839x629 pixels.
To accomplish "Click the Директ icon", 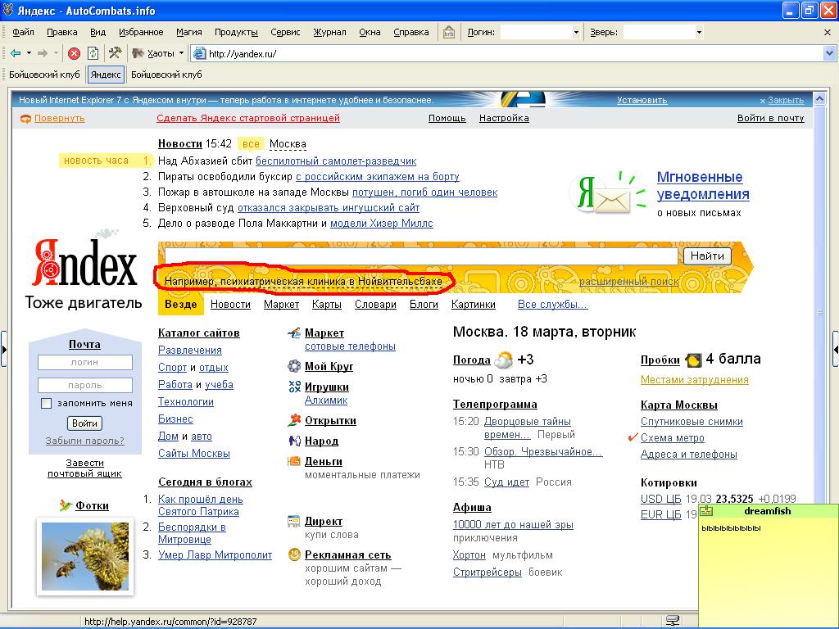I will coord(294,520).
